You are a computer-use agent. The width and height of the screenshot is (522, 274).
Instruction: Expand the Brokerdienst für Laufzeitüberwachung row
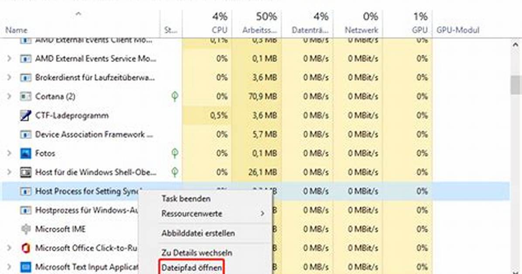click(9, 78)
